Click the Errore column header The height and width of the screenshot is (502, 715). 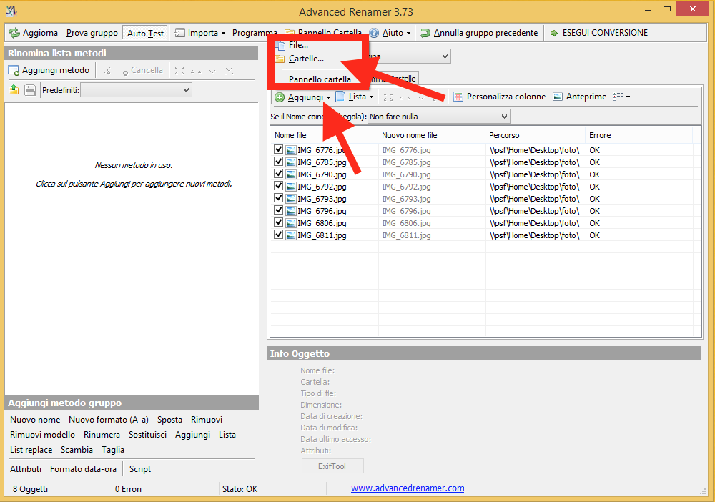pyautogui.click(x=638, y=135)
